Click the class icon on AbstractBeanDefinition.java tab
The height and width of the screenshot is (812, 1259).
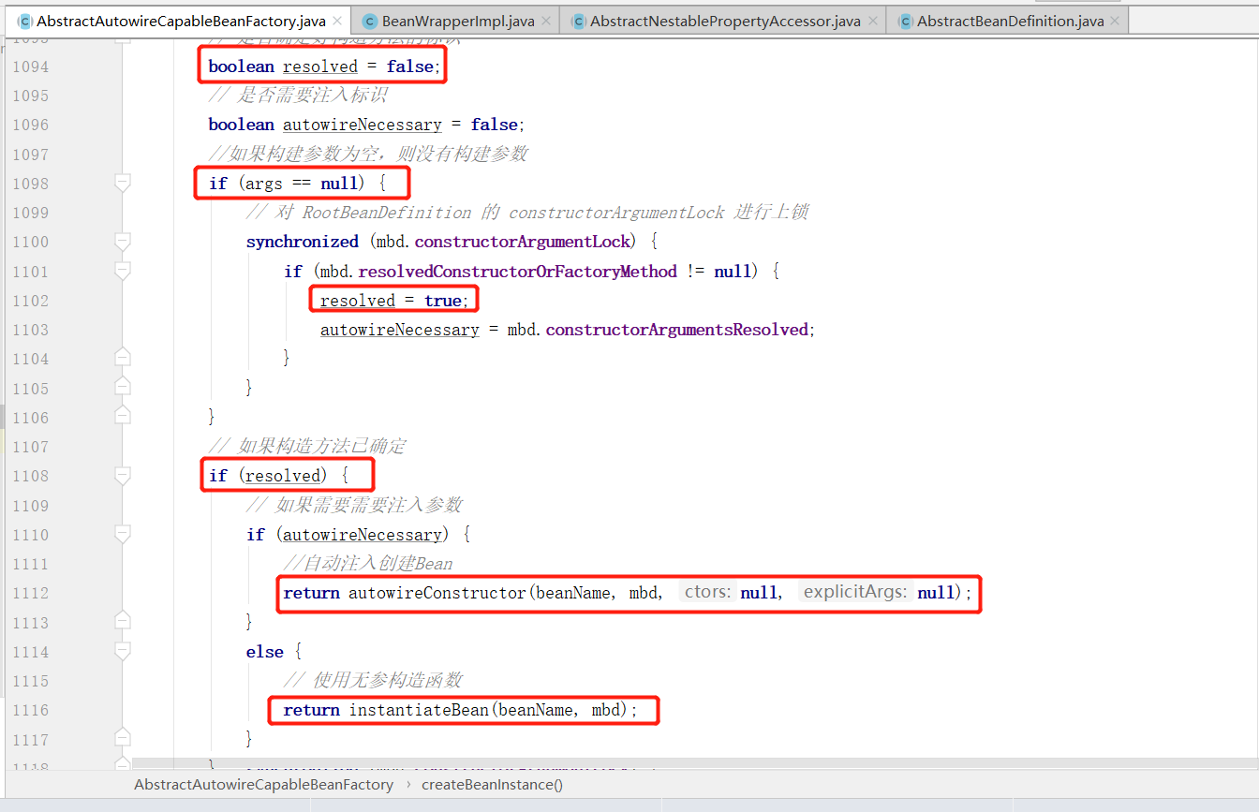click(905, 21)
